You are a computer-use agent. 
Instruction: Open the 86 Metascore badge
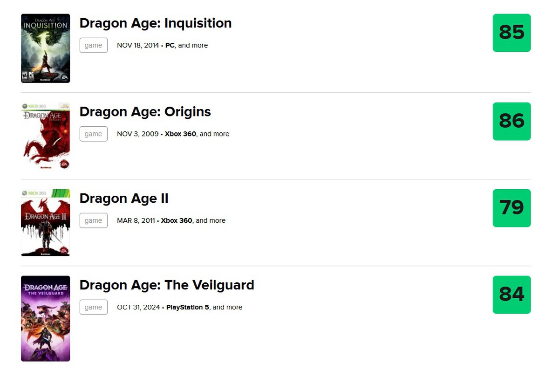[511, 121]
